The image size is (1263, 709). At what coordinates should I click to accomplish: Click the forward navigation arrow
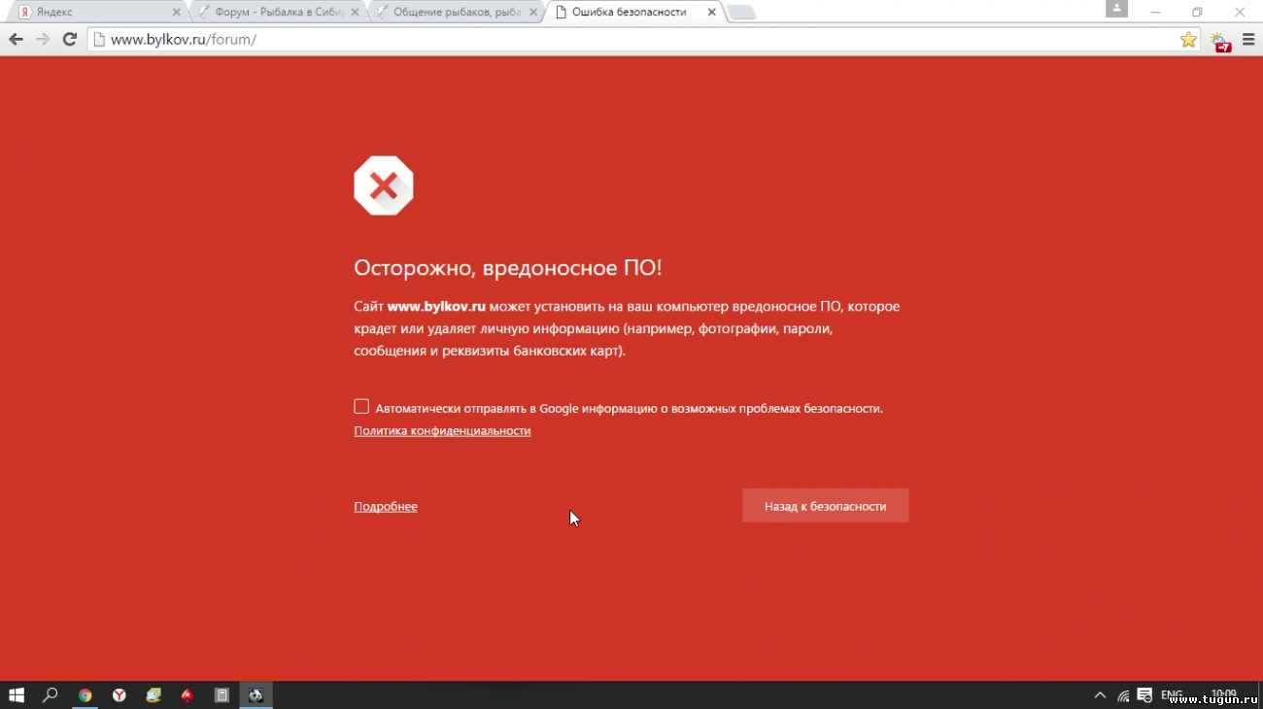point(43,40)
